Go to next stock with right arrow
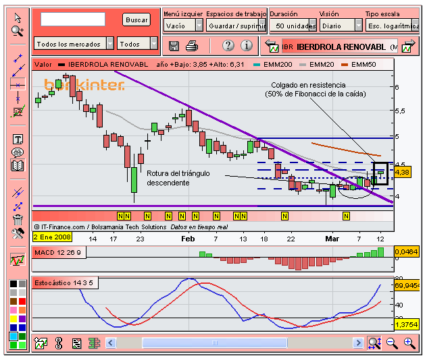 (x=408, y=47)
